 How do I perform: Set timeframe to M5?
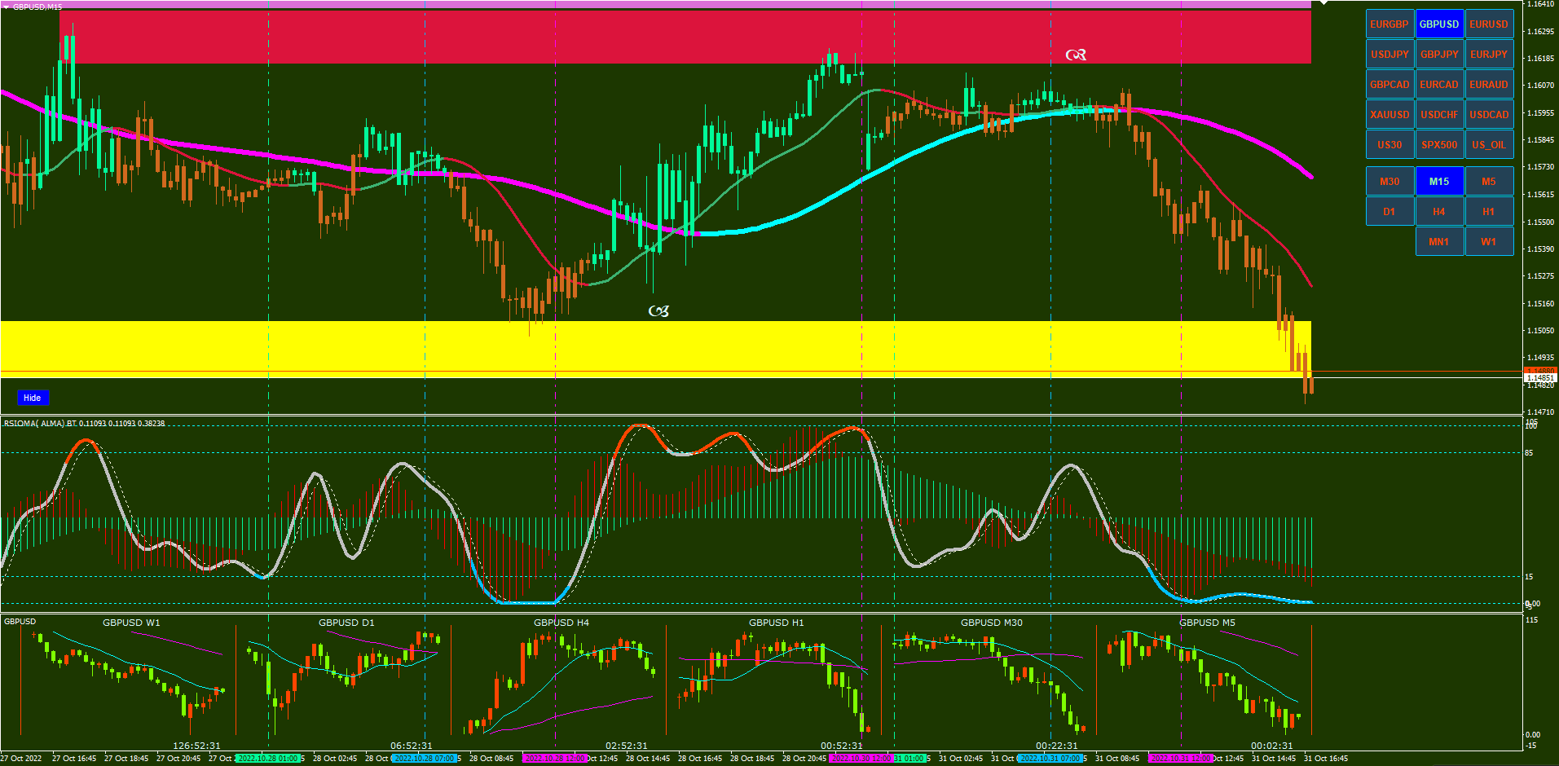[1489, 182]
